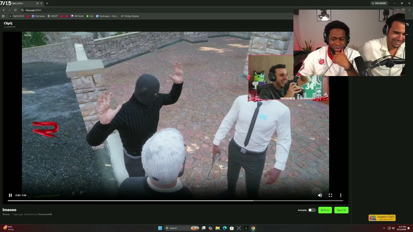The image size is (413, 232).
Task: Go forward in browser history
Action: point(9,10)
